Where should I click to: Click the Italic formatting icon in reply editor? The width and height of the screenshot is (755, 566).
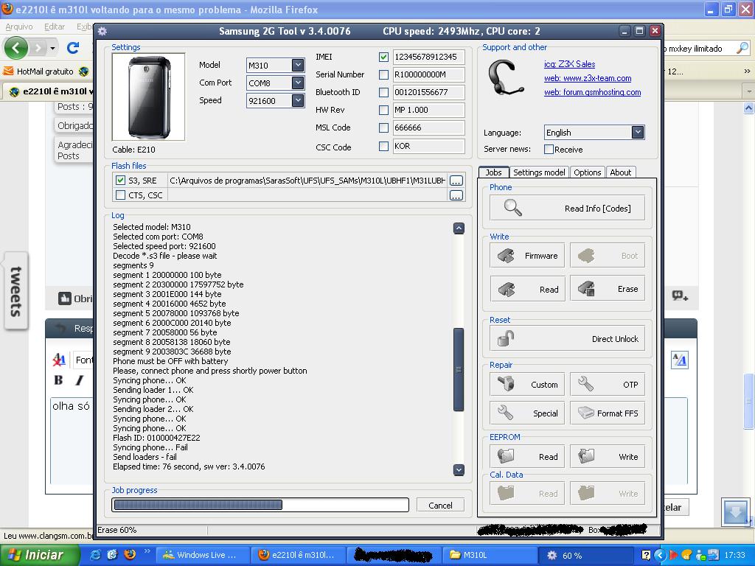coord(80,380)
